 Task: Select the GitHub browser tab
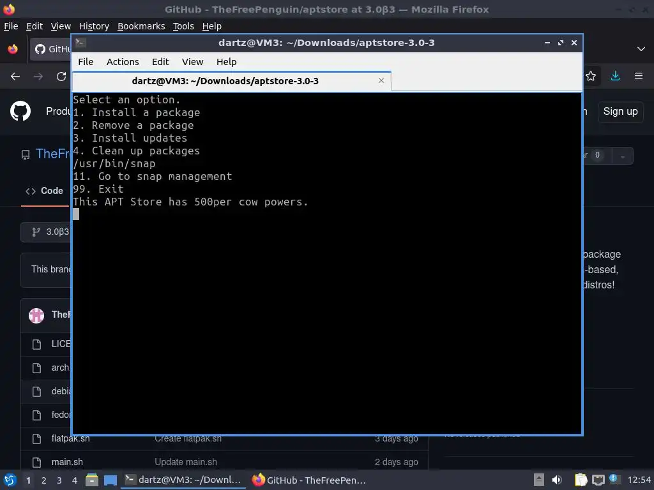tap(50, 49)
